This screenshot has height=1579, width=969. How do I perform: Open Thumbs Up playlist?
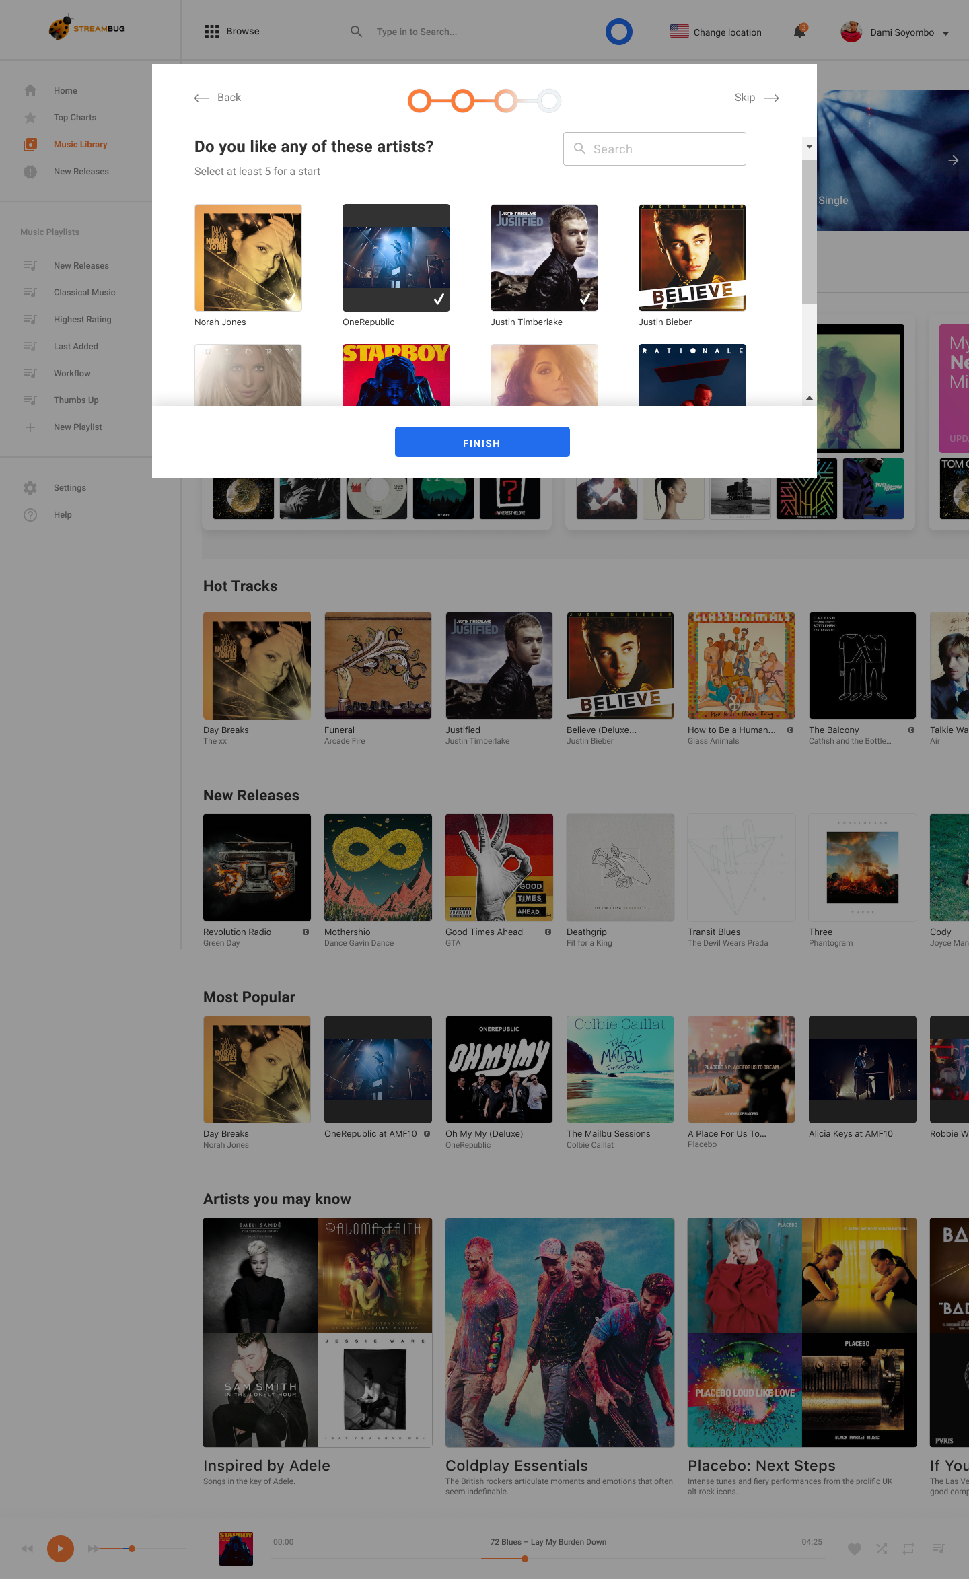[76, 400]
